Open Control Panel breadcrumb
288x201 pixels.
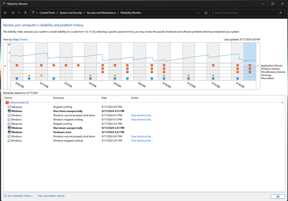click(47, 13)
